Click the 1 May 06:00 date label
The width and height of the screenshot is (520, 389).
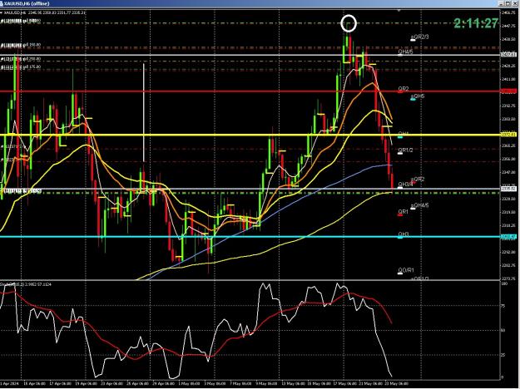point(190,383)
